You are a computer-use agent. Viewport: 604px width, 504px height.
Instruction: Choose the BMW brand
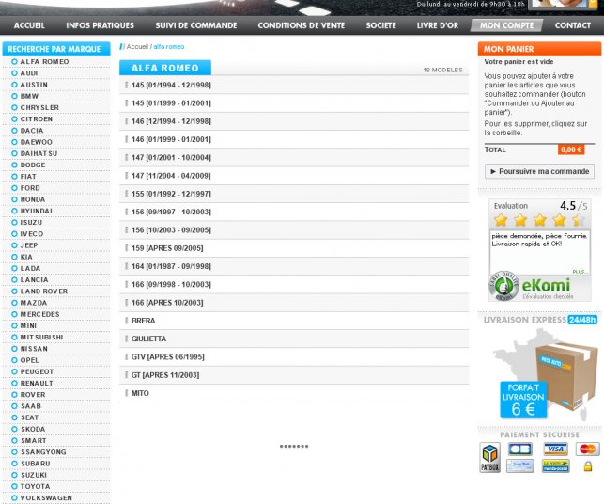pos(29,96)
